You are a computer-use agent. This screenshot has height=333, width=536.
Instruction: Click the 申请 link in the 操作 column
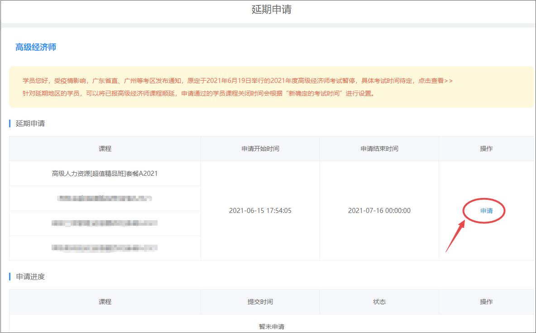(x=486, y=211)
